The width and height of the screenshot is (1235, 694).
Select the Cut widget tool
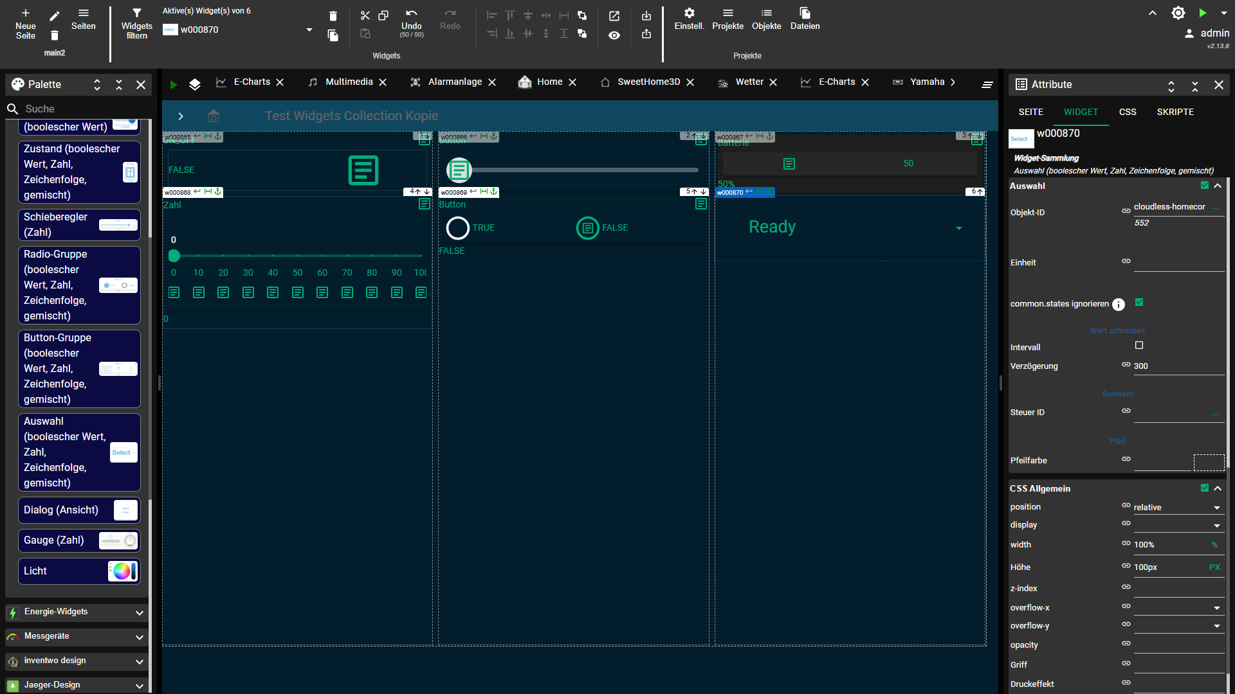coord(365,15)
